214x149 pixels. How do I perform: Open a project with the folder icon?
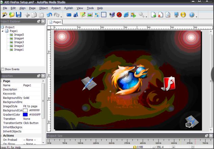pyautogui.click(x=12, y=15)
